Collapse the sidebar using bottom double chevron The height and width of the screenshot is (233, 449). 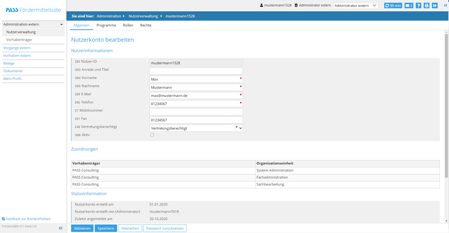tap(61, 228)
